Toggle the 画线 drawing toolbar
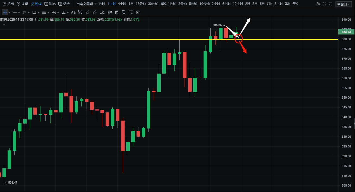The image size is (355, 192). click(36, 4)
